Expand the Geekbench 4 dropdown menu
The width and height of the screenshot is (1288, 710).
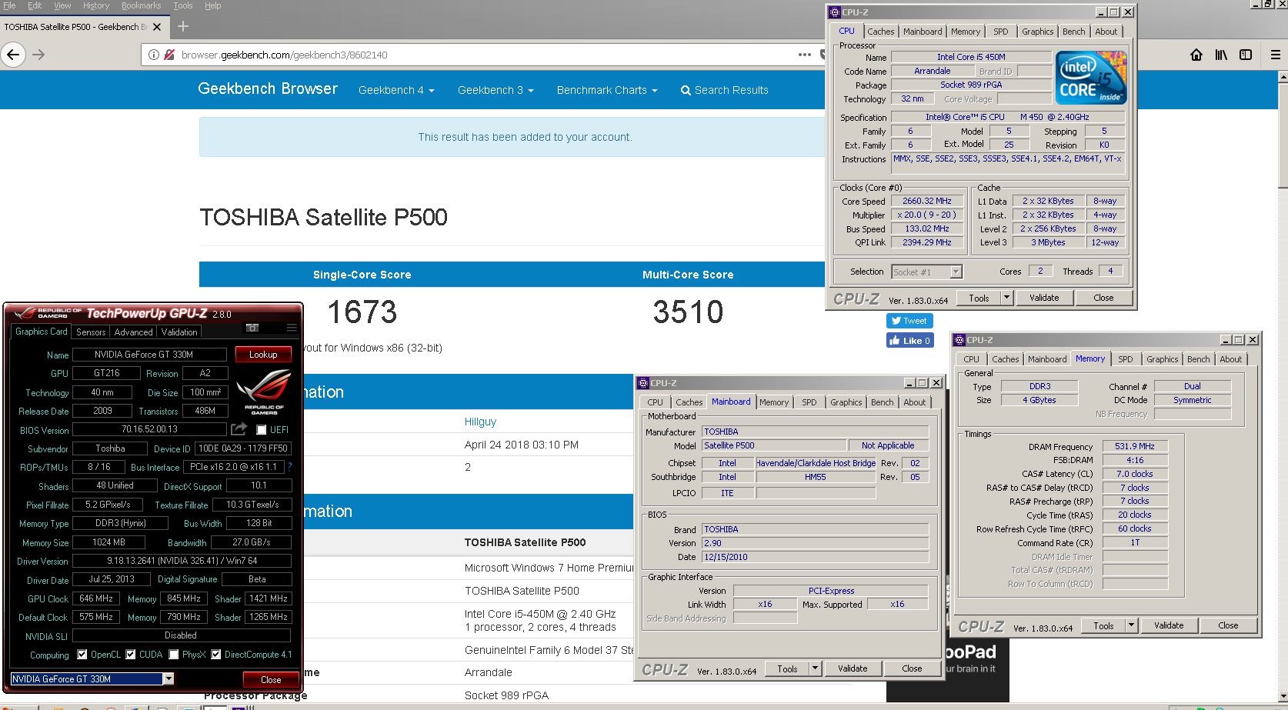tap(396, 90)
